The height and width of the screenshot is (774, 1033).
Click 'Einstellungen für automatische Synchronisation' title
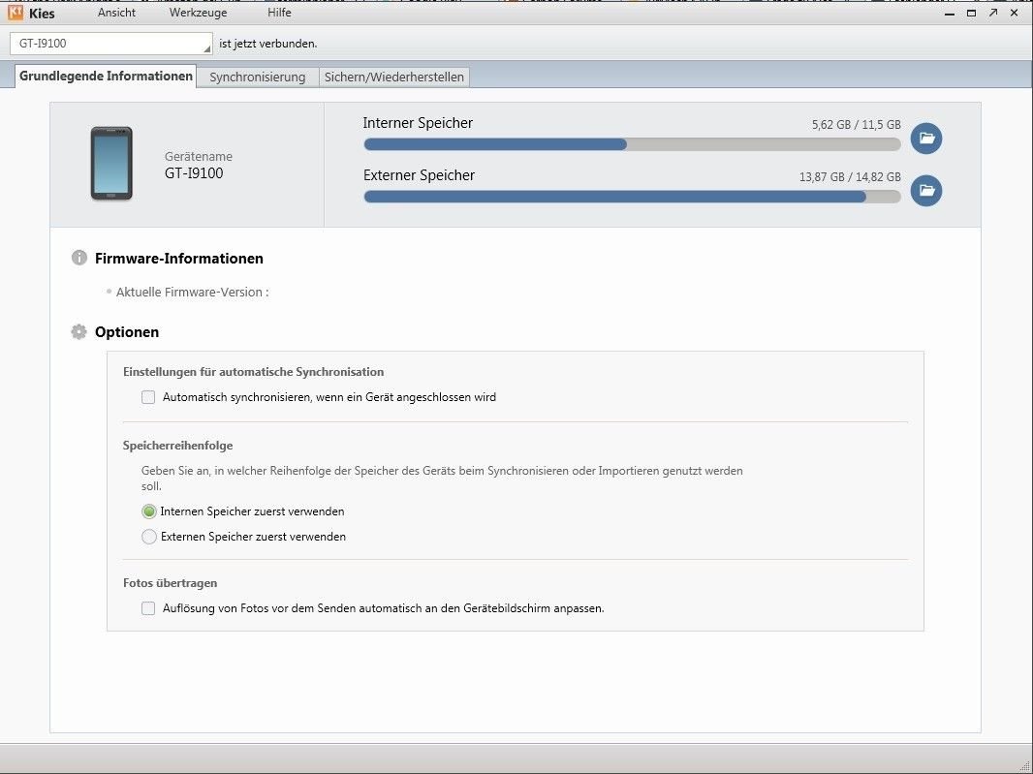pos(254,372)
